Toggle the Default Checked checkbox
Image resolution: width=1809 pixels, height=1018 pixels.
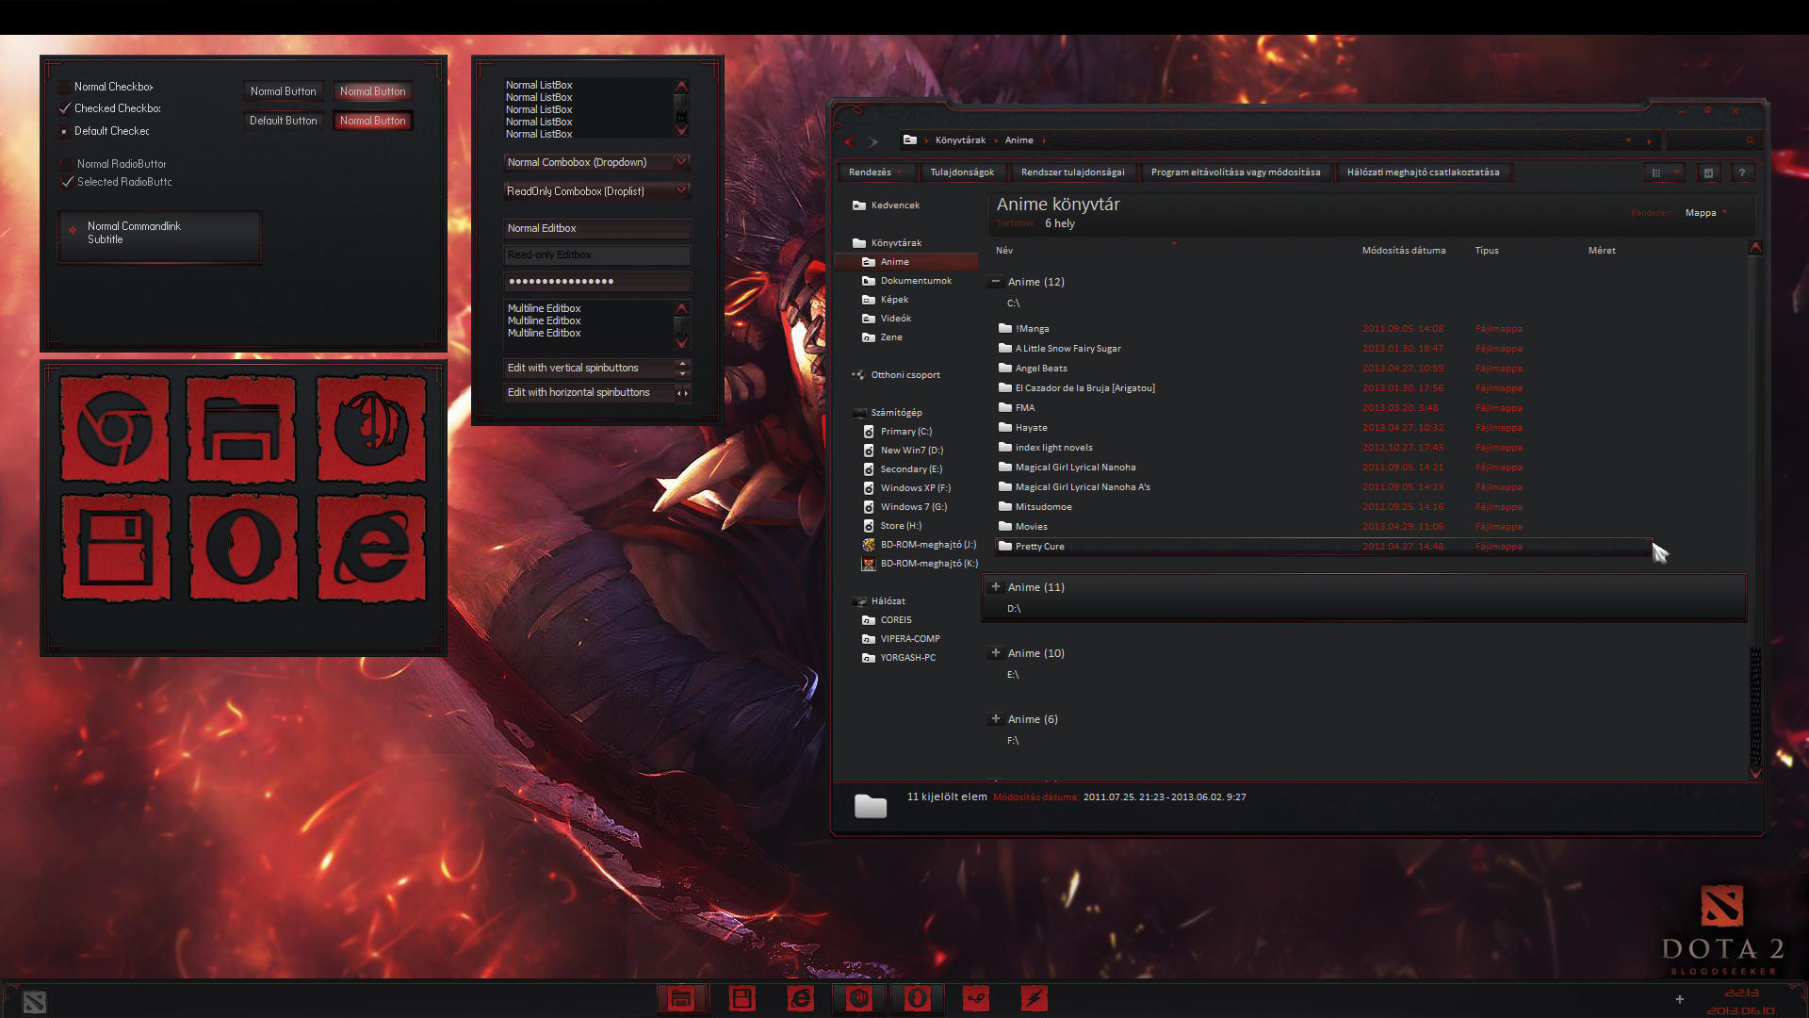[x=65, y=131]
